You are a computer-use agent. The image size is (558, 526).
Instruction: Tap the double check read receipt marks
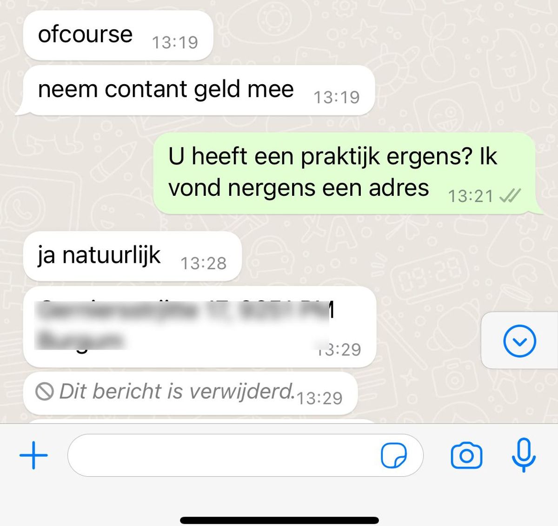point(510,196)
